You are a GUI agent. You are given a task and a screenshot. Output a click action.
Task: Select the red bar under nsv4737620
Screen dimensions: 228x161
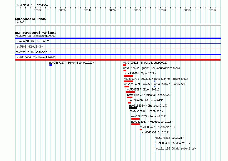(128, 76)
